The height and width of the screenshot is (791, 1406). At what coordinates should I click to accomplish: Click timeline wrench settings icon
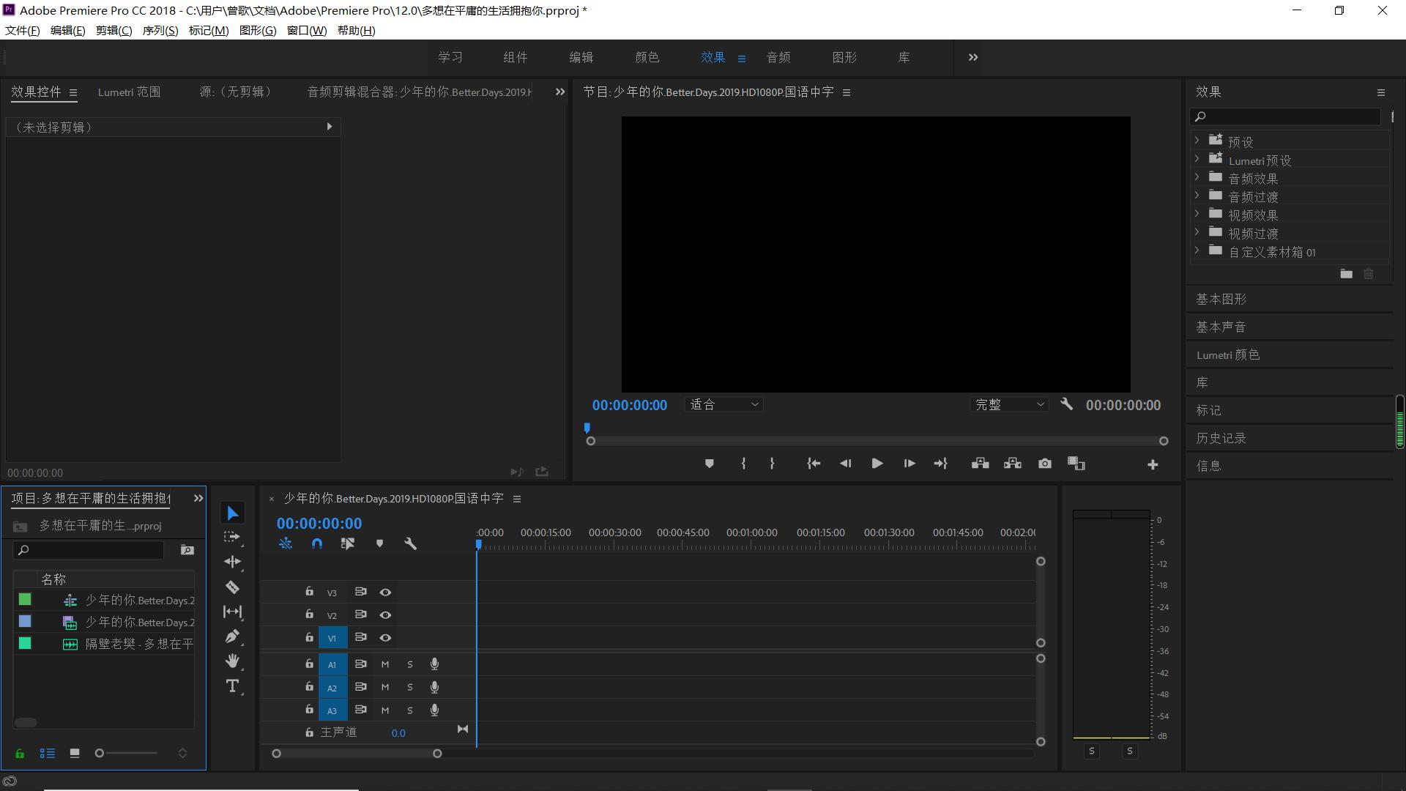(410, 543)
